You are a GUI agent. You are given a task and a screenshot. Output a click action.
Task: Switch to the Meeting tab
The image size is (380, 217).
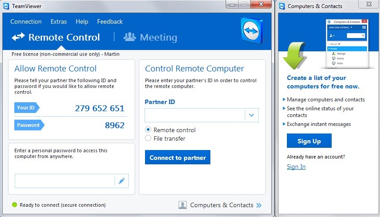150,37
